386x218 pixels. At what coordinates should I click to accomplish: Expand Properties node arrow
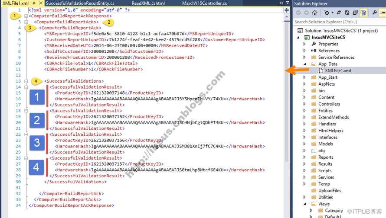pos(304,44)
